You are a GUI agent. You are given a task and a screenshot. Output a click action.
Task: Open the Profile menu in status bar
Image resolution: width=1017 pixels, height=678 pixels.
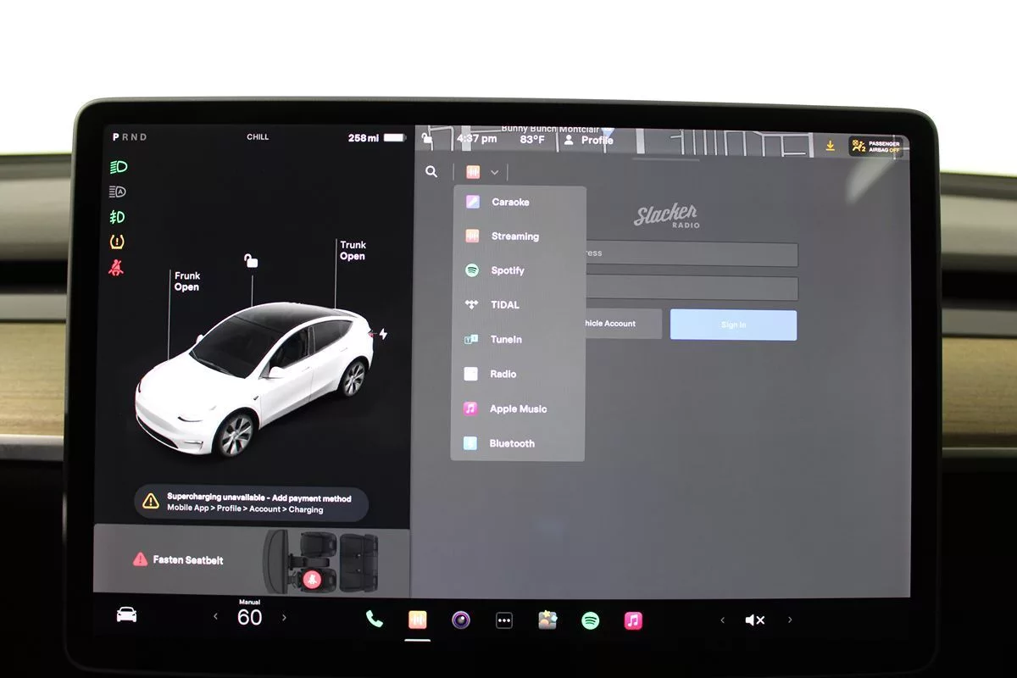click(x=589, y=140)
